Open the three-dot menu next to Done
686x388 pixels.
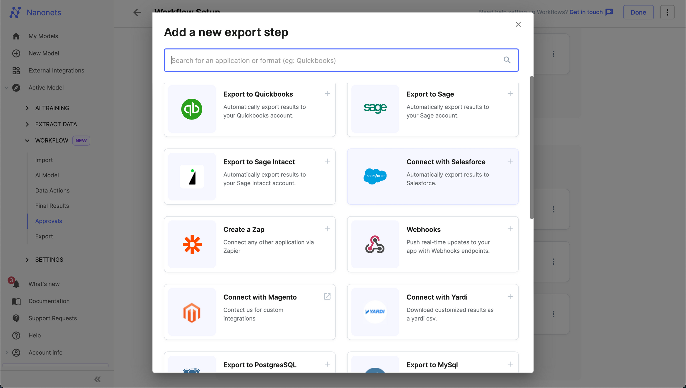pos(667,12)
